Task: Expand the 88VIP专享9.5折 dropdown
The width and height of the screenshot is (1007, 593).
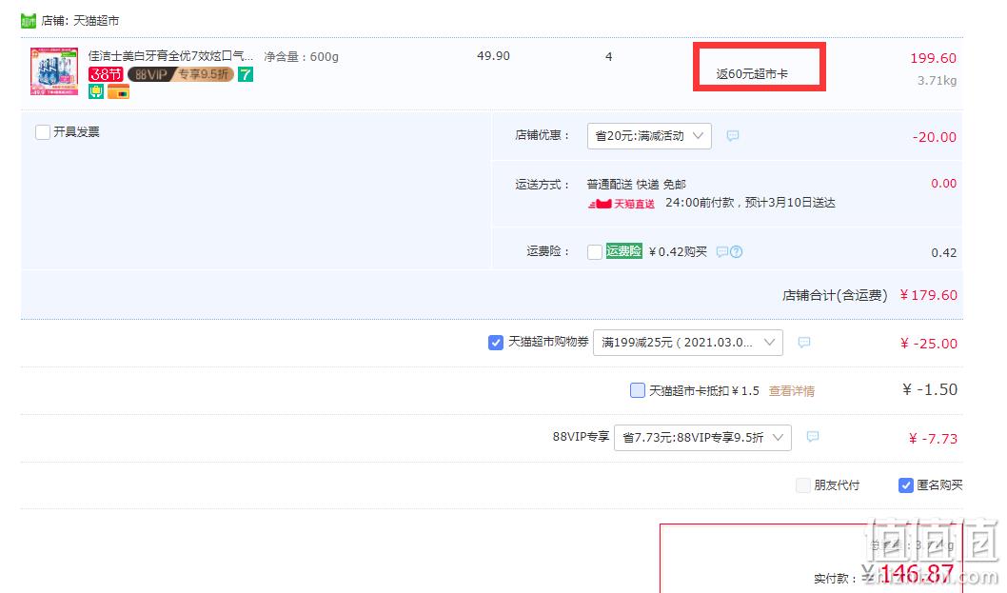Action: click(702, 438)
